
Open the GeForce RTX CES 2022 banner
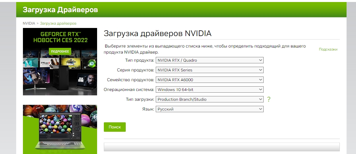pos(60,62)
